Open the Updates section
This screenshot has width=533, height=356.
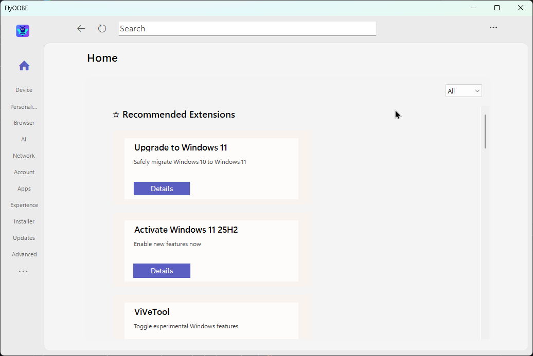[24, 238]
